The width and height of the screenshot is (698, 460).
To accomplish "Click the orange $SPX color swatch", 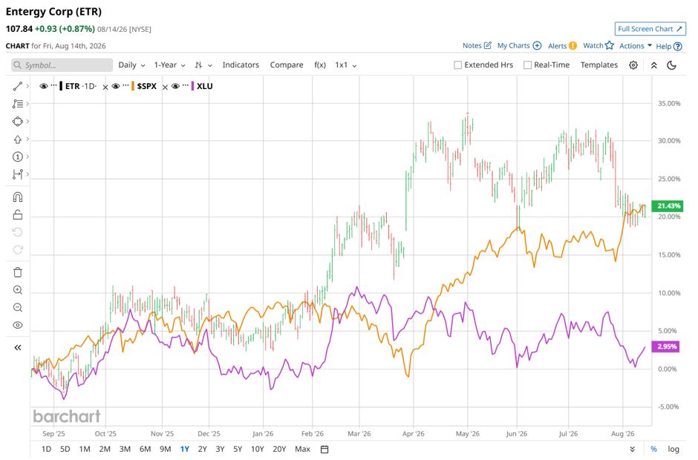I will click(133, 86).
